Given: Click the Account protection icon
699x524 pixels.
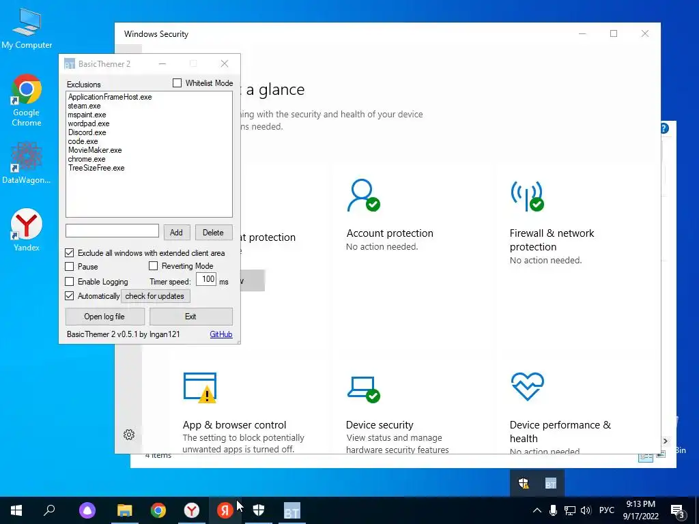Looking at the screenshot, I should point(363,196).
